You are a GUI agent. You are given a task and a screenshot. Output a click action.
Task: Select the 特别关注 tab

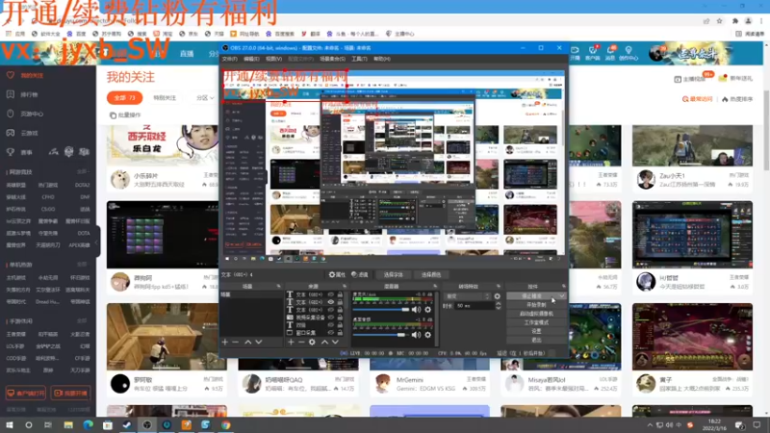(165, 98)
